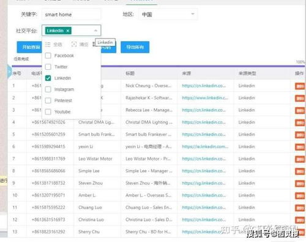The height and width of the screenshot is (242, 306).
Task: Click the 序号 column header
Action: [x=17, y=74]
